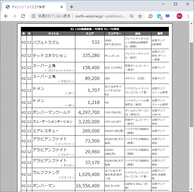Click the scorer name Mr.しおしお

point(112,56)
